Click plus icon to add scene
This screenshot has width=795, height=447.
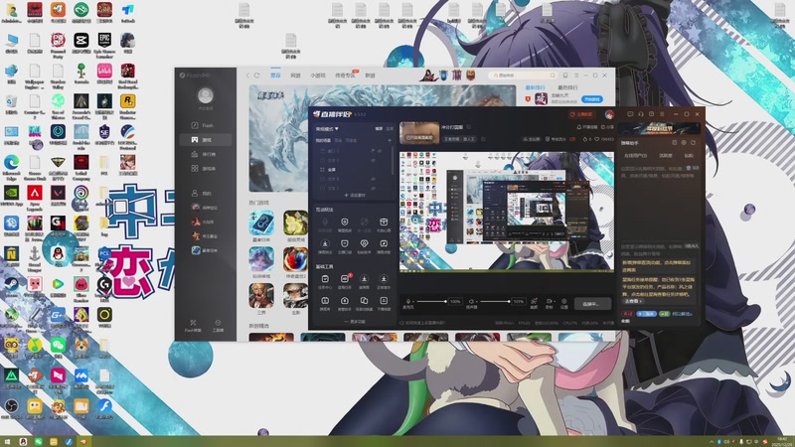click(390, 140)
